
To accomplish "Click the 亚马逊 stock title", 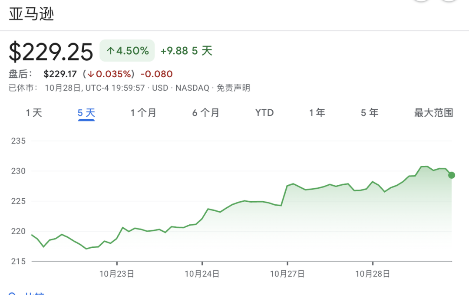I will click(32, 14).
